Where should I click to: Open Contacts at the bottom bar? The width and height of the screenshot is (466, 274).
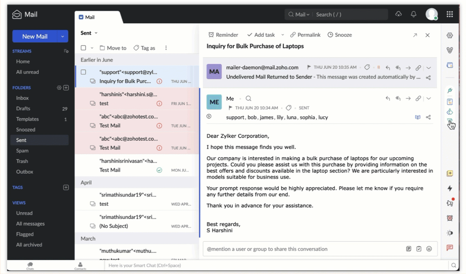point(80,266)
